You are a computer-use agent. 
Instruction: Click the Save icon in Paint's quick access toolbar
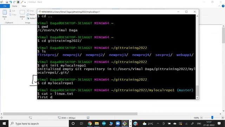7,2
